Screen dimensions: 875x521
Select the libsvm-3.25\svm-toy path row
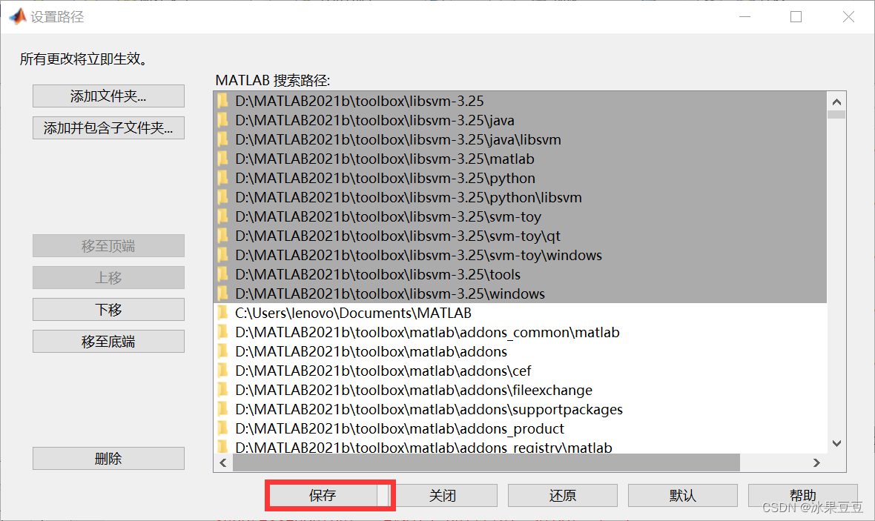point(520,216)
